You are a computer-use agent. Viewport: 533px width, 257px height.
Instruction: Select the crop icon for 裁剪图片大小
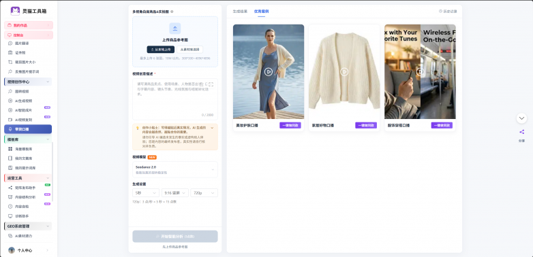(x=10, y=62)
